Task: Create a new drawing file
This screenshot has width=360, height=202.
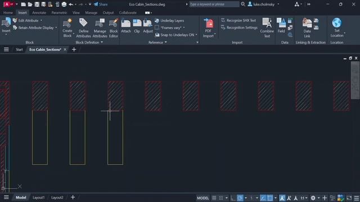Action: [23, 4]
